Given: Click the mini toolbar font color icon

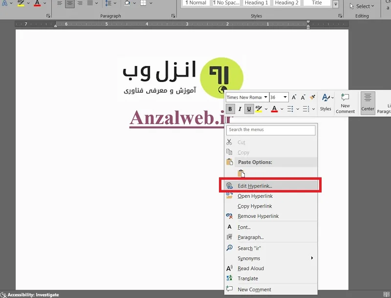Looking at the screenshot, I should [x=274, y=109].
